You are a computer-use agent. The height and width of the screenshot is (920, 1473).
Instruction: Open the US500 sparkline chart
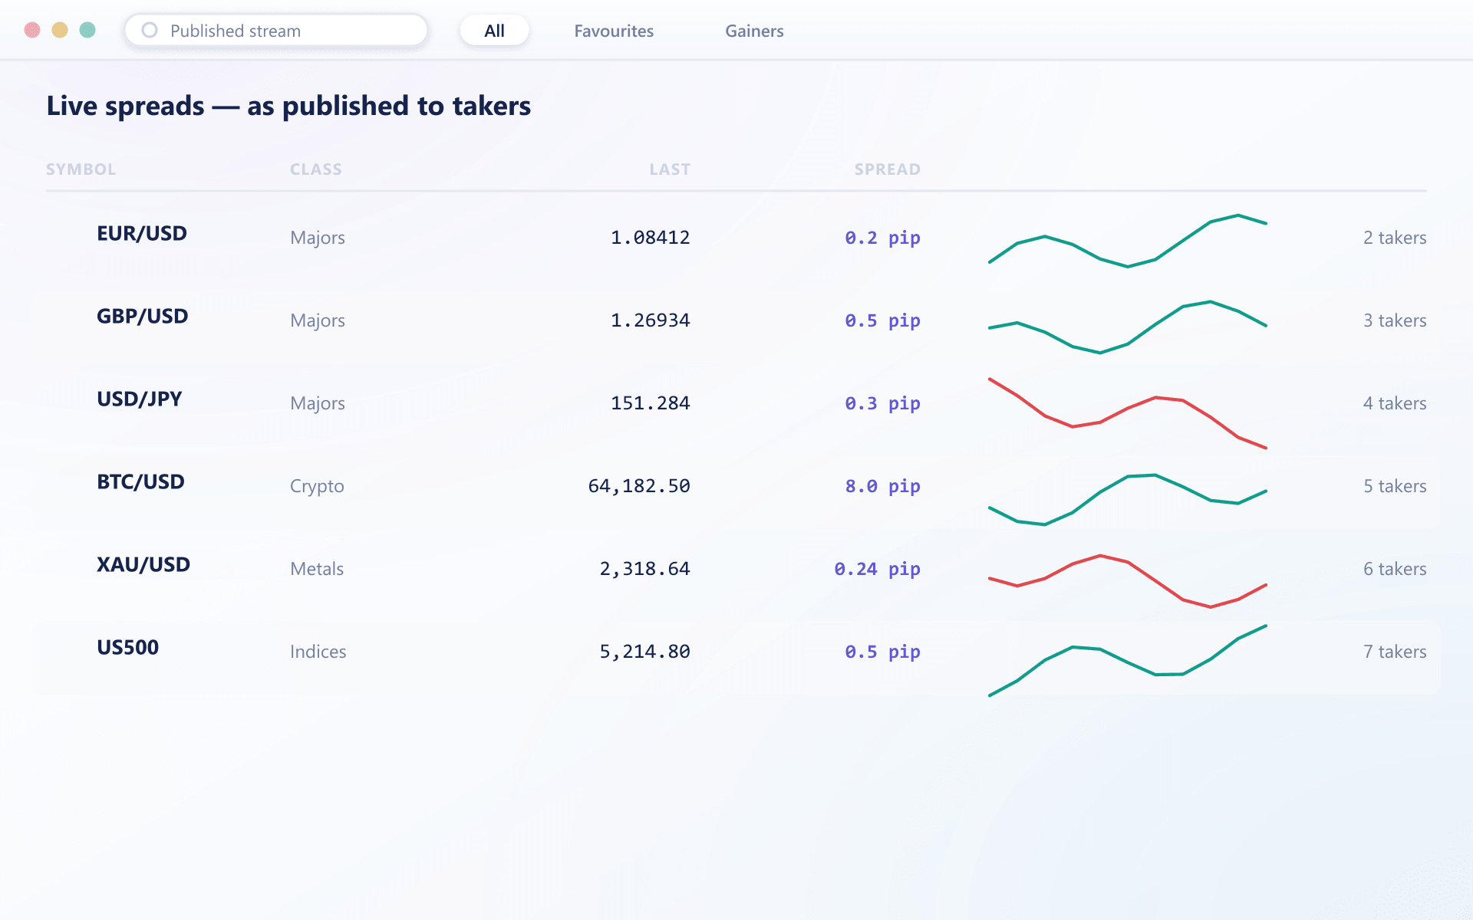coord(1128,661)
